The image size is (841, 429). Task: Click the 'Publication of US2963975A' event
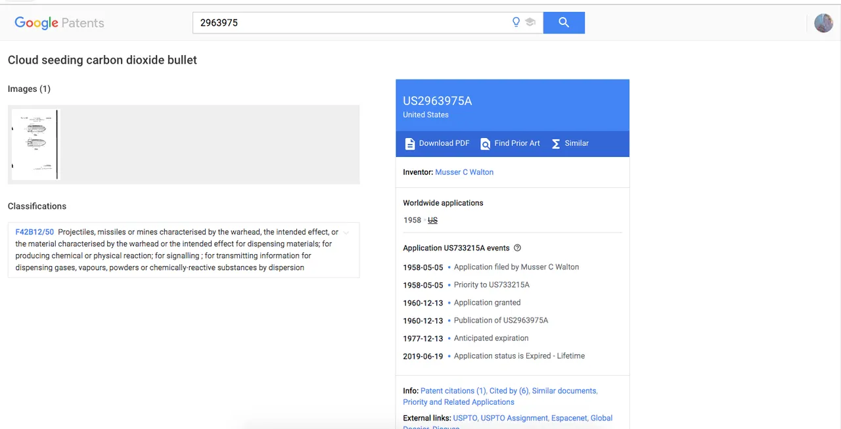[x=501, y=320]
